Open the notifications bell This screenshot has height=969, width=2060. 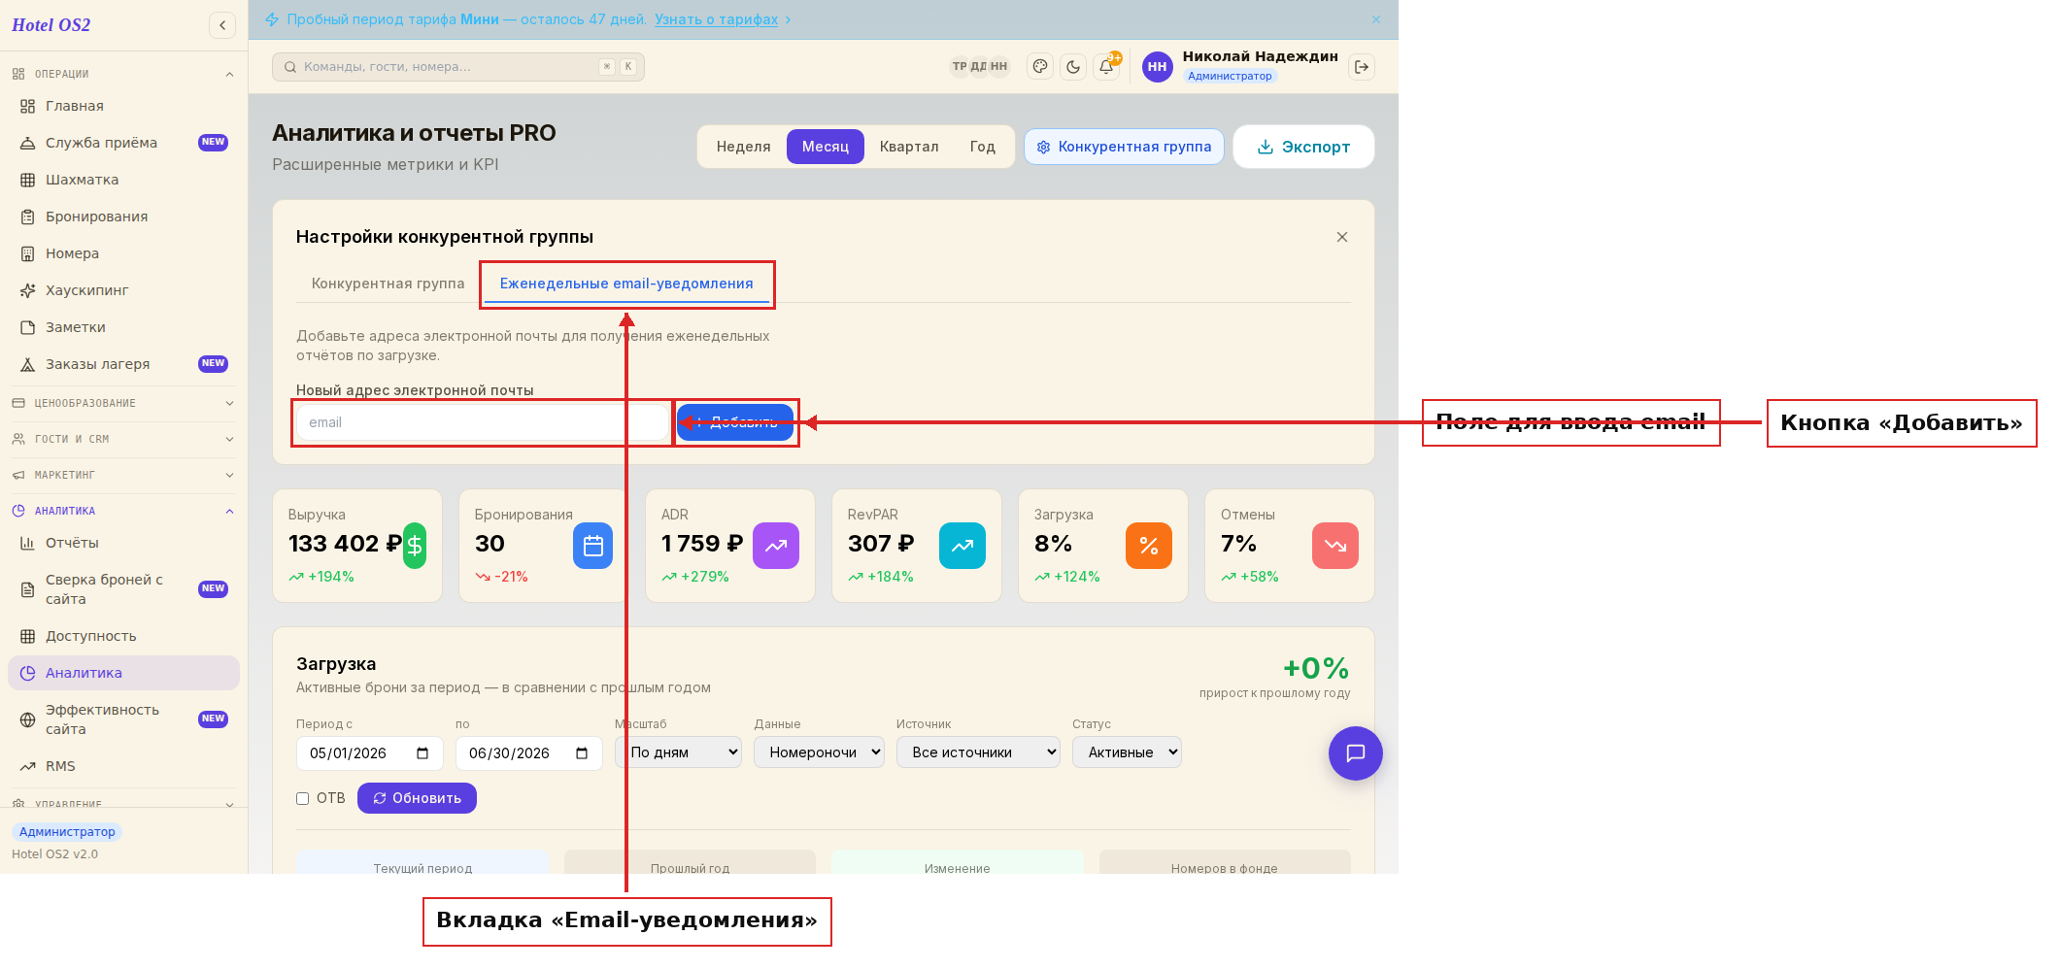(1106, 67)
